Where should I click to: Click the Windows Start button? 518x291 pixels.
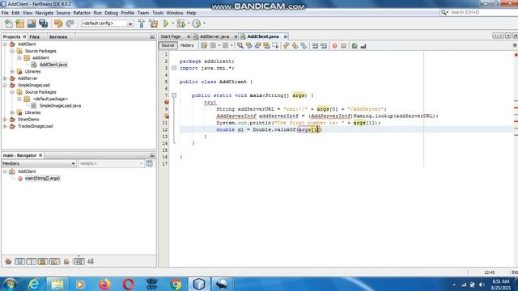[11, 284]
